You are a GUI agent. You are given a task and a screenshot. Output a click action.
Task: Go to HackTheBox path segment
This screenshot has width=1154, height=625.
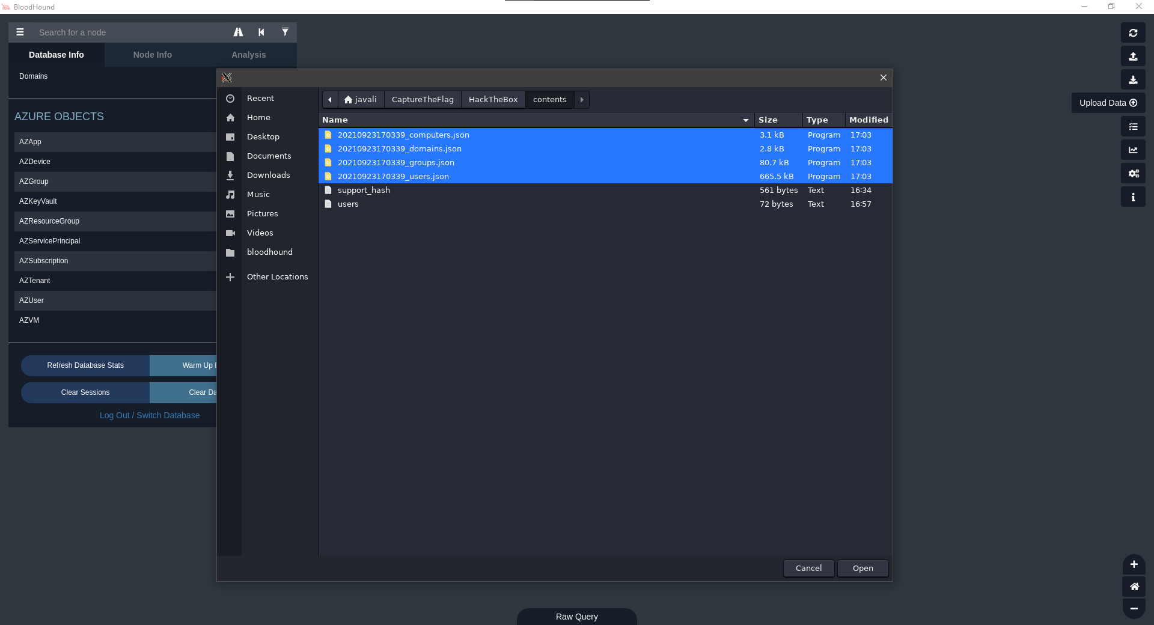coord(493,100)
